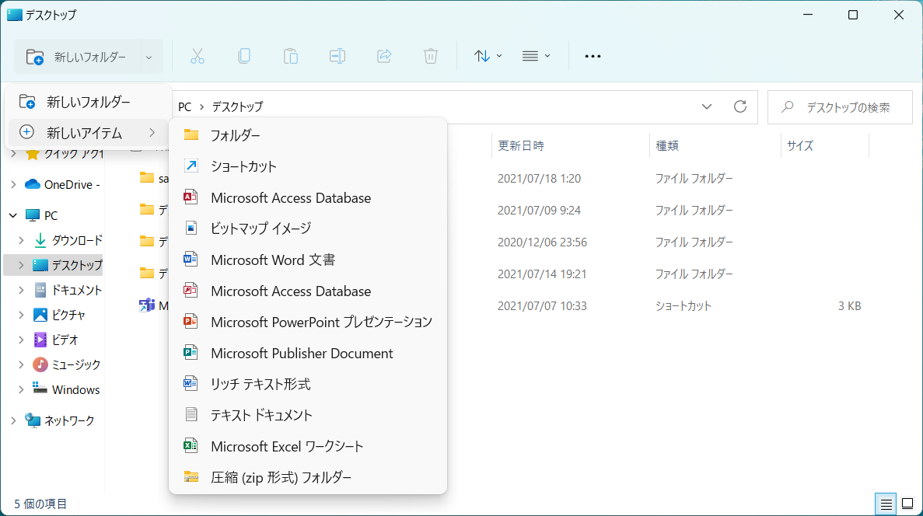Expand the ピクチャ tree node

[x=21, y=315]
